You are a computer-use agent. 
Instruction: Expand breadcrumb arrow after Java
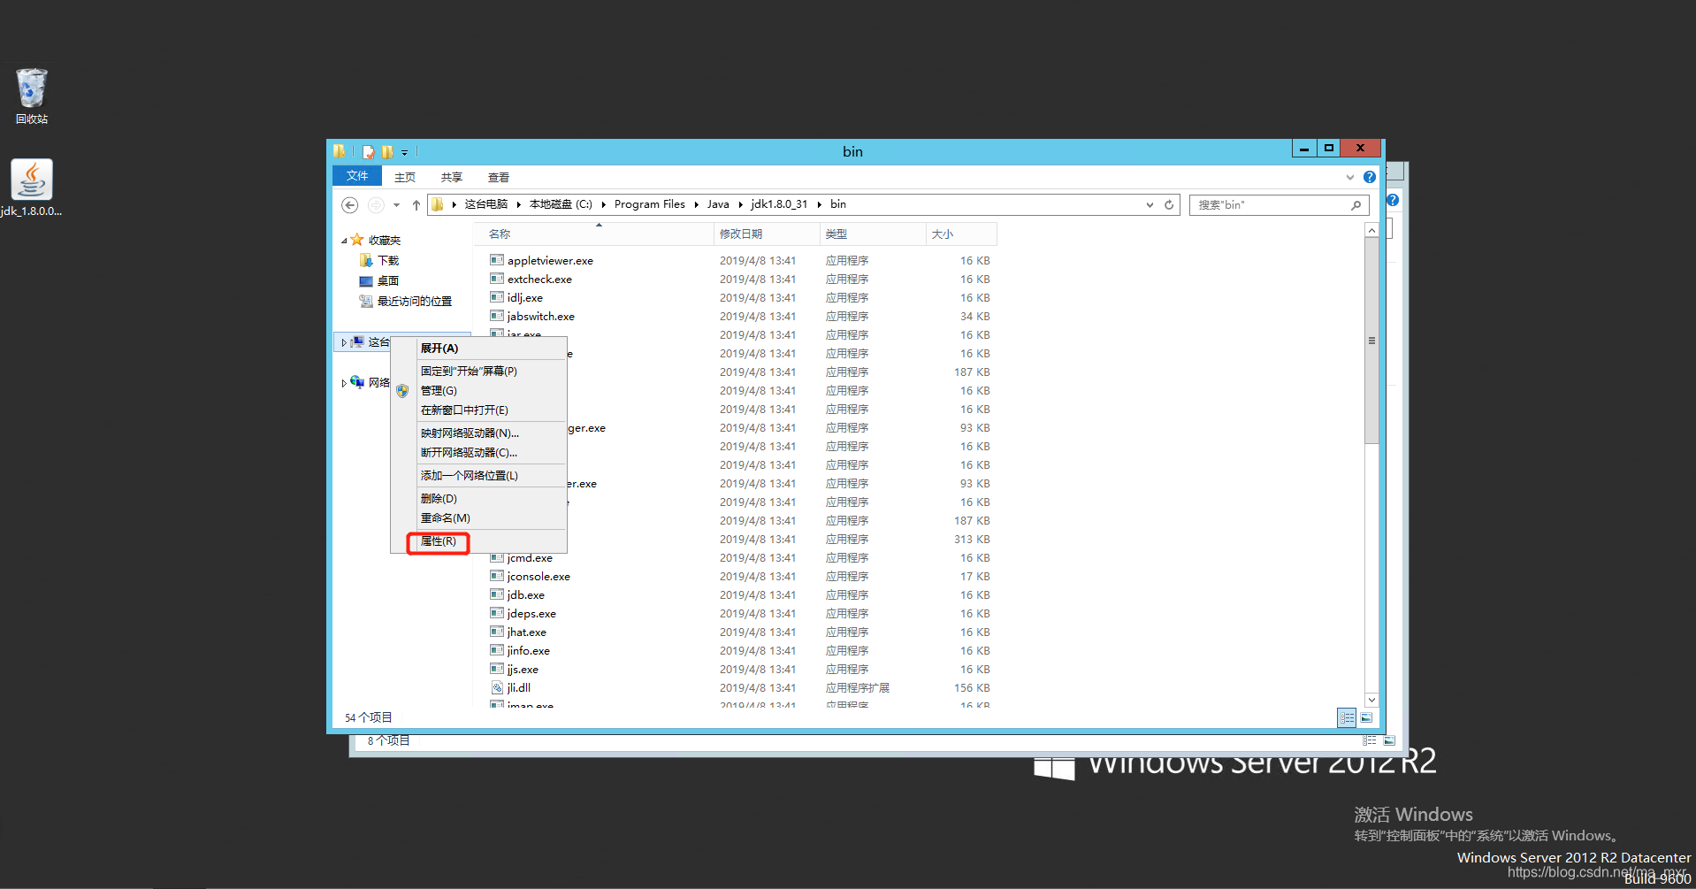pos(740,204)
